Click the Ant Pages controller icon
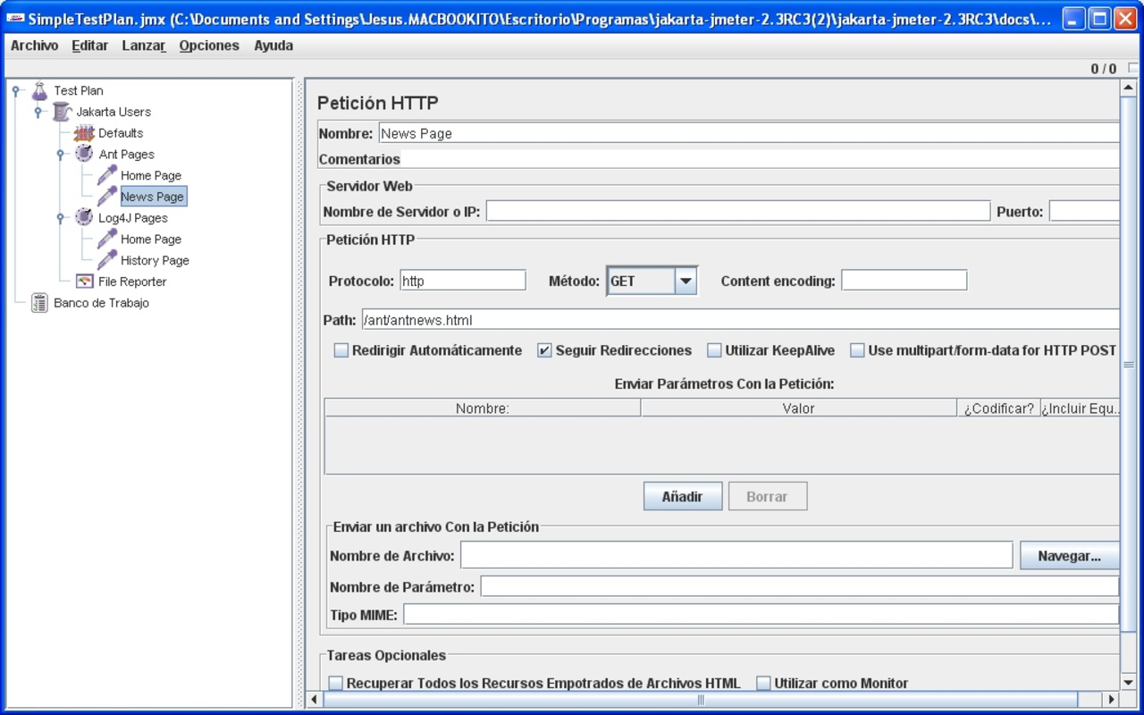This screenshot has width=1144, height=715. point(84,154)
